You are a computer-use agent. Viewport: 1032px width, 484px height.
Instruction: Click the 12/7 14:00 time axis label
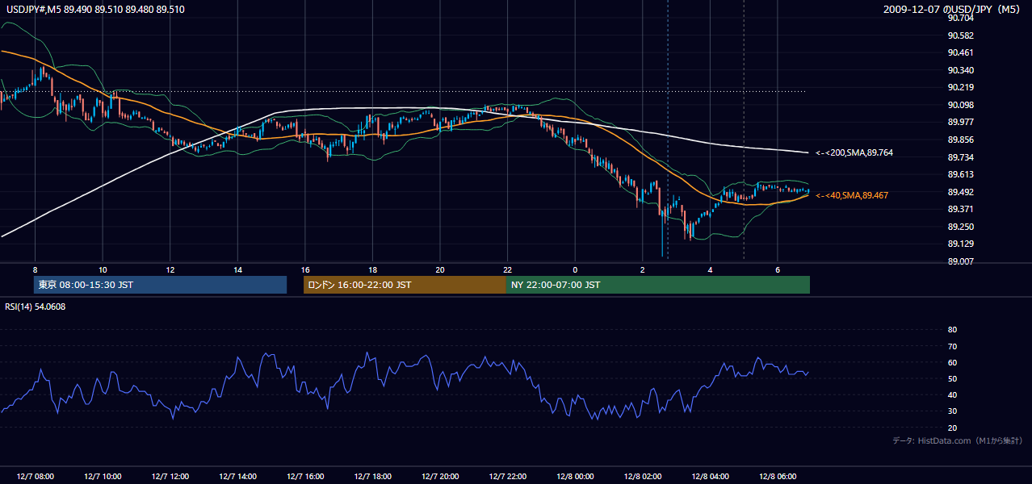pos(237,476)
